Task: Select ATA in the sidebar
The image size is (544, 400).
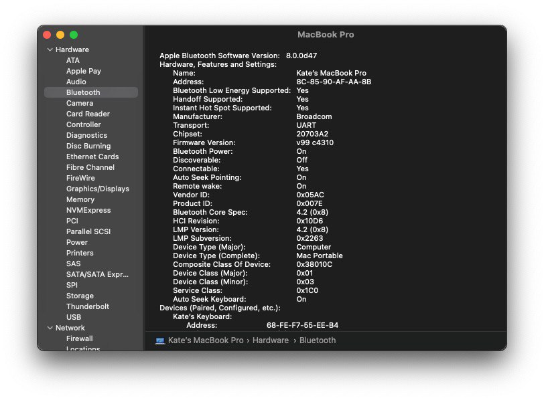Action: 73,60
